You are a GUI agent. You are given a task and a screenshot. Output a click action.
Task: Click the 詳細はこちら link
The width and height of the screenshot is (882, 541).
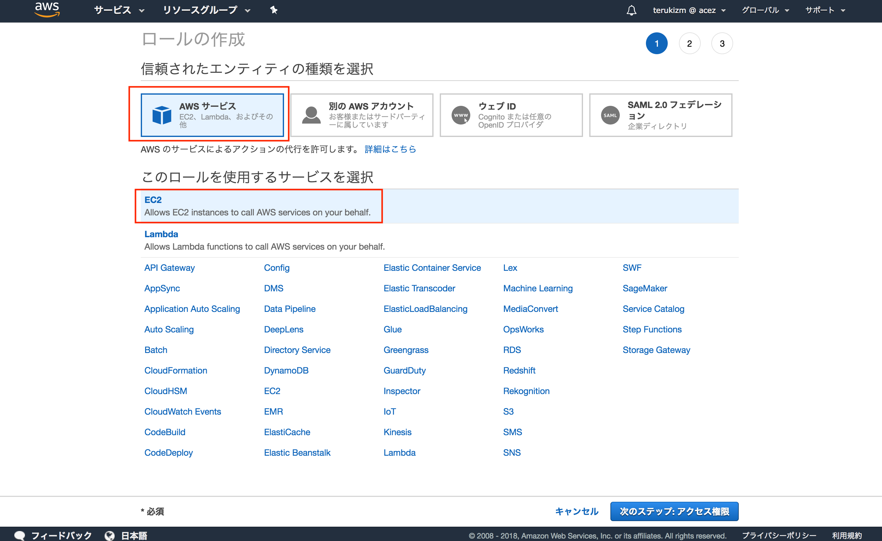[x=390, y=149]
